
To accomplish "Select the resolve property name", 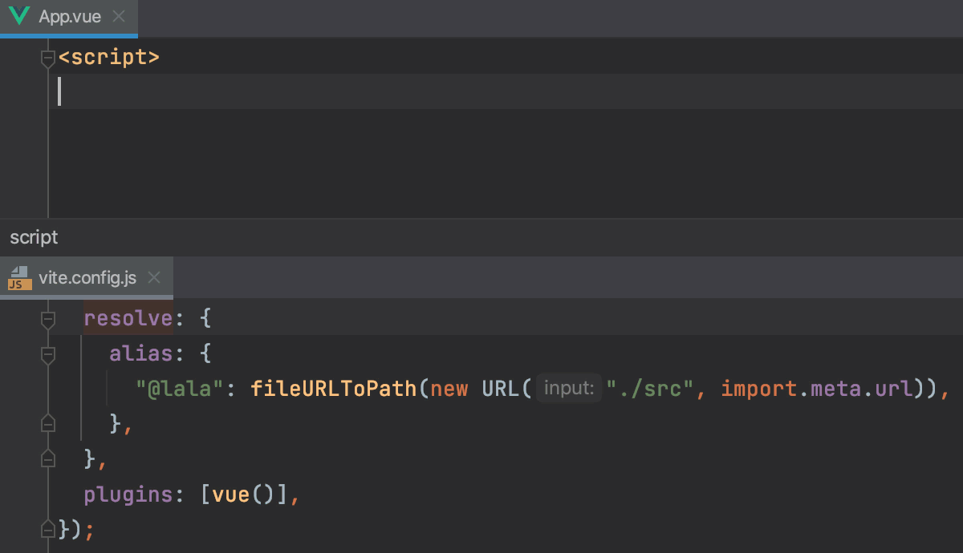I will pos(128,317).
